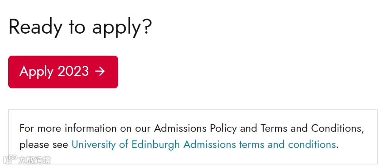Click the right arrow icon in Apply button
The width and height of the screenshot is (388, 167).
click(100, 72)
